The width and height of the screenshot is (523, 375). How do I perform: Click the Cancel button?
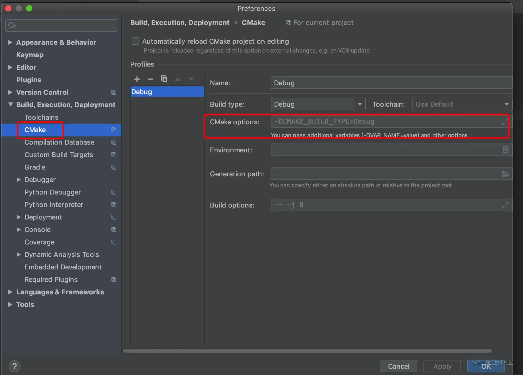point(398,366)
